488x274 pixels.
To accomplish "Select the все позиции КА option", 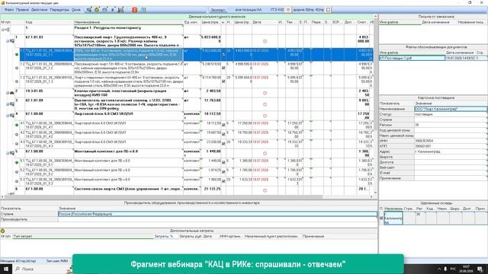I will coord(248,10).
